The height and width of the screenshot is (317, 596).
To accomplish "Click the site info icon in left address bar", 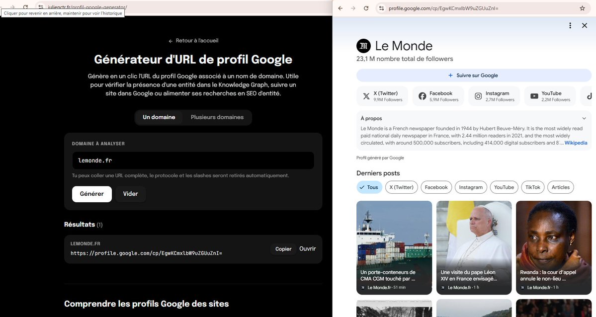I will (41, 7).
